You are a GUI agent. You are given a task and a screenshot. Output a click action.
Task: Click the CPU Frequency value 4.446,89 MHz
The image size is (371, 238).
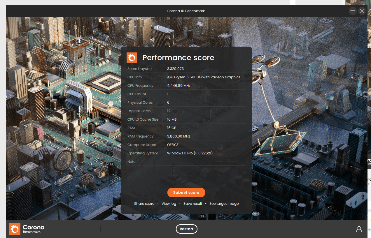pyautogui.click(x=178, y=86)
